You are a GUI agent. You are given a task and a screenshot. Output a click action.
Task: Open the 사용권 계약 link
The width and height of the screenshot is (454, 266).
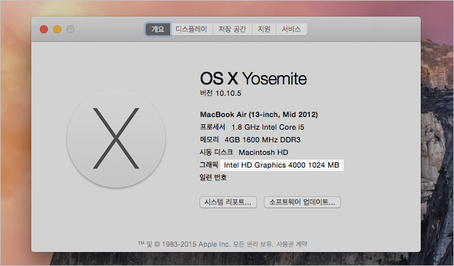292,244
